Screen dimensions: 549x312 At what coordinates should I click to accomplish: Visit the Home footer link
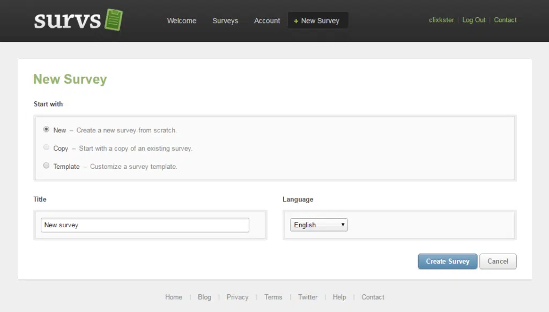174,297
